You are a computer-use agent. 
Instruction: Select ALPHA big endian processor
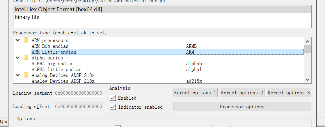pos(52,63)
